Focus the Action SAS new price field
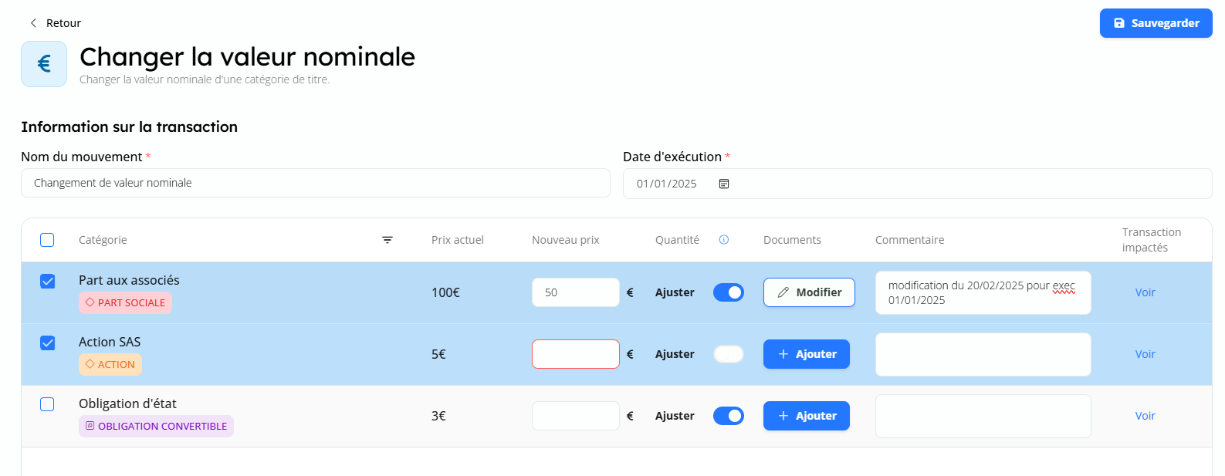The width and height of the screenshot is (1225, 476). coord(575,354)
